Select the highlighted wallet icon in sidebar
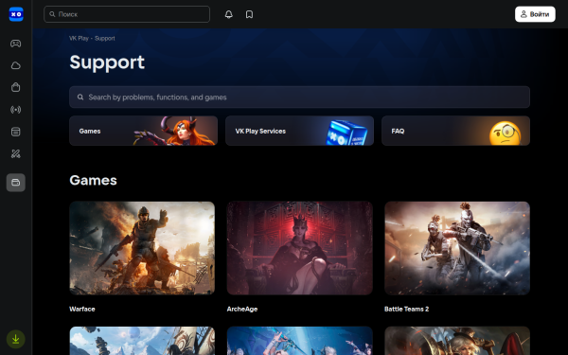The width and height of the screenshot is (568, 355). 15,182
